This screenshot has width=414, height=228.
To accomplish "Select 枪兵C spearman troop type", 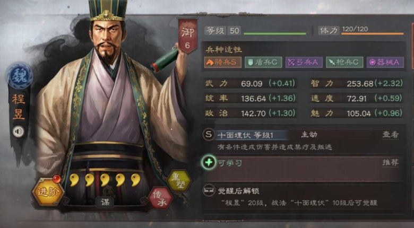I will [344, 63].
